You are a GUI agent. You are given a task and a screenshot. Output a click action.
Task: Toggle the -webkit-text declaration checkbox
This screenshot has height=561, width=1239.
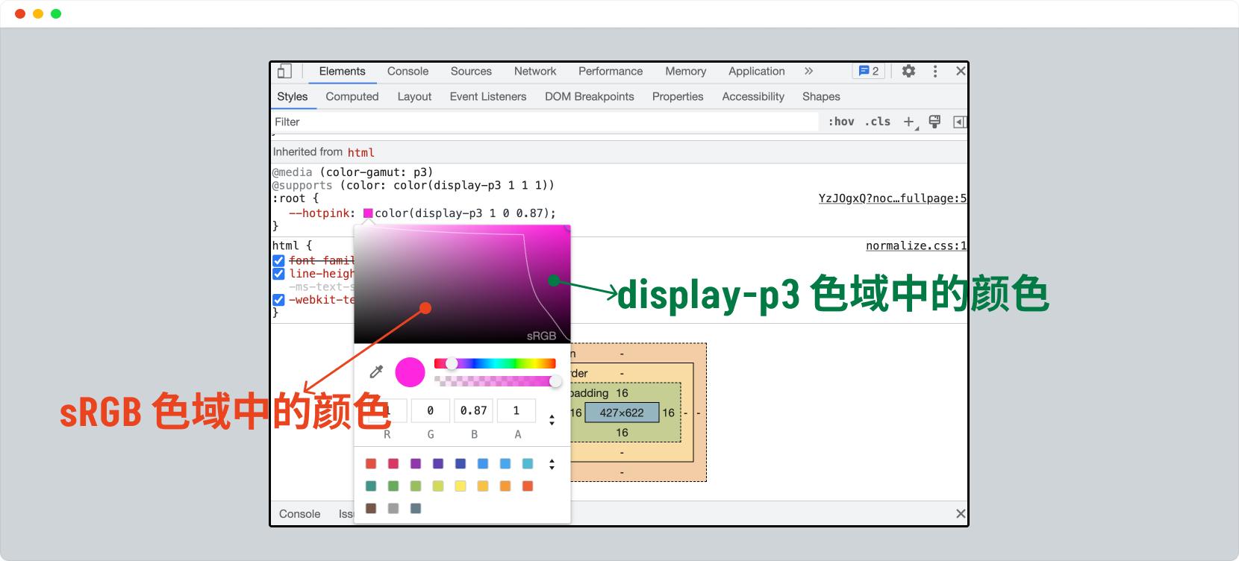pyautogui.click(x=278, y=300)
